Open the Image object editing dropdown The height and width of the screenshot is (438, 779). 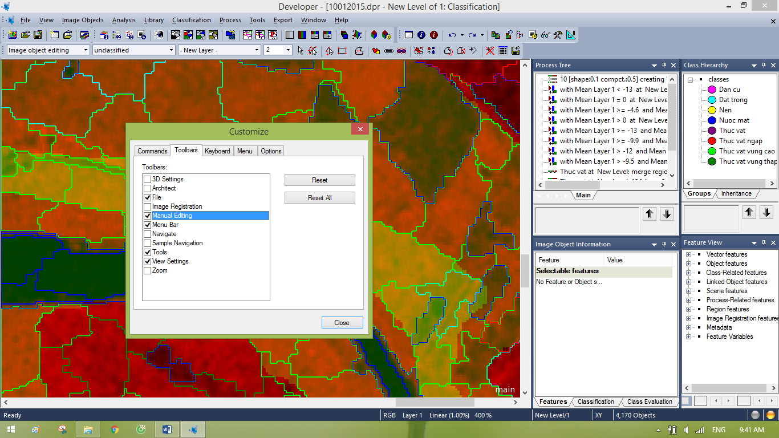[86, 50]
